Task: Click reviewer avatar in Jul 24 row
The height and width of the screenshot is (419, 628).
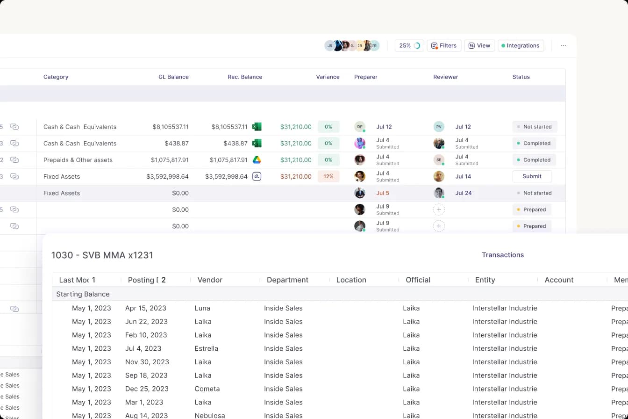Action: click(x=439, y=193)
